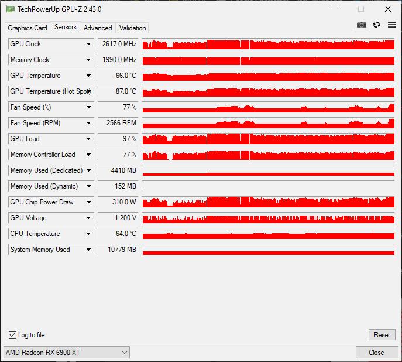Click the 1.200 V GPU Voltage value
Image resolution: width=402 pixels, height=362 pixels.
click(118, 218)
